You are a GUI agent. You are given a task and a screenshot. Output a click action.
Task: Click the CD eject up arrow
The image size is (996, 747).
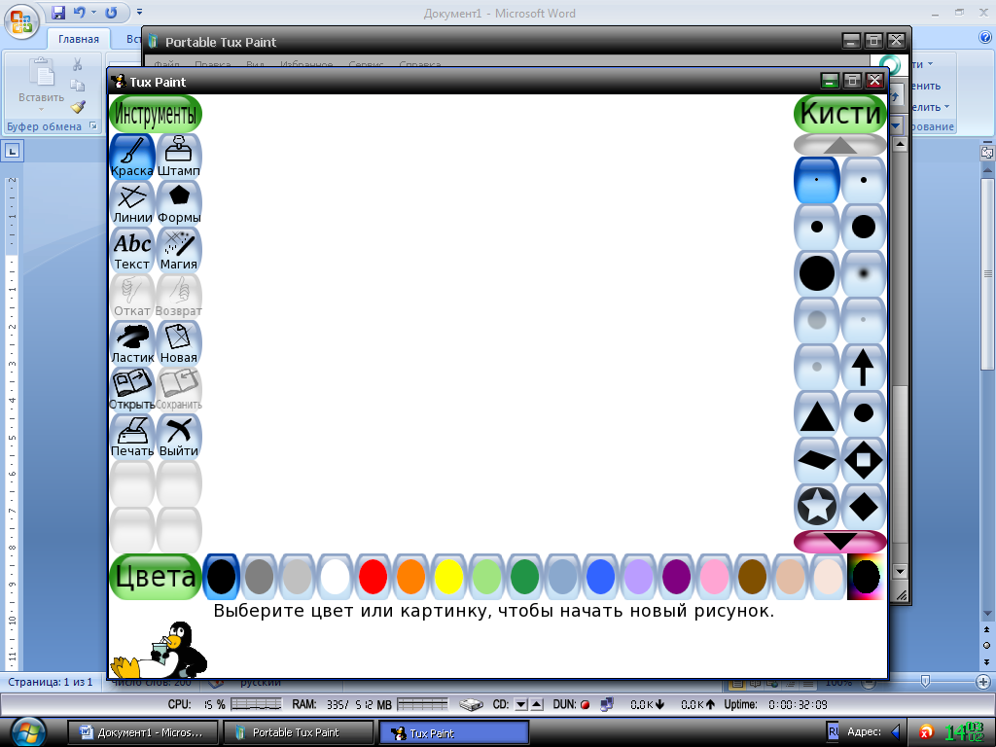click(x=537, y=704)
